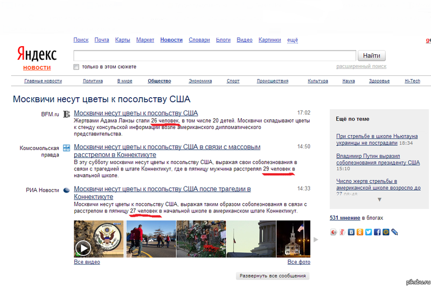Switch to Происшествия news section

273,81
